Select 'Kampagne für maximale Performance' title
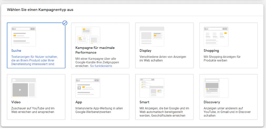266x129 pixels. 95,50
